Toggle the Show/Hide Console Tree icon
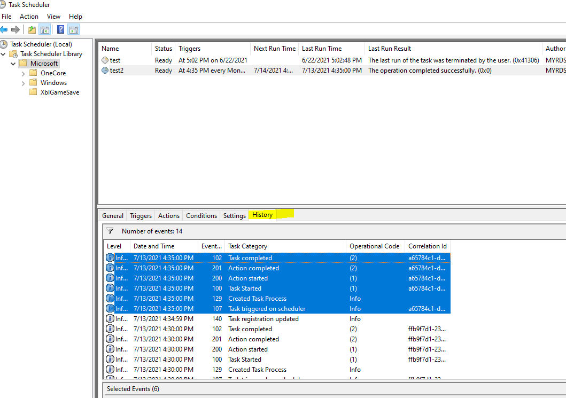 pos(45,29)
